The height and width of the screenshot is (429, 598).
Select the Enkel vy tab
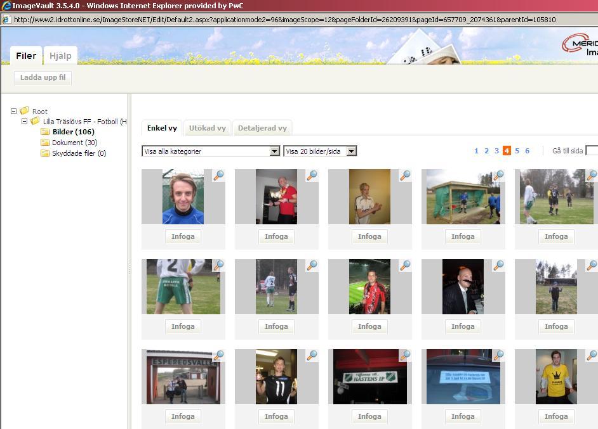(x=162, y=128)
